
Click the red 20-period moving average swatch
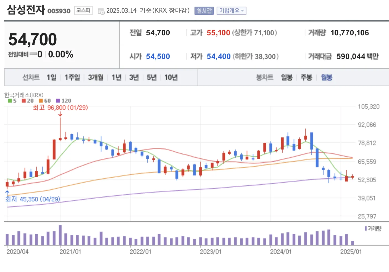24,101
